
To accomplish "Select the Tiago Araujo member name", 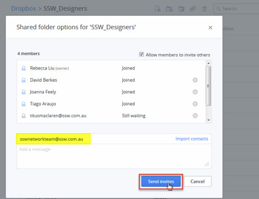I will (43, 104).
